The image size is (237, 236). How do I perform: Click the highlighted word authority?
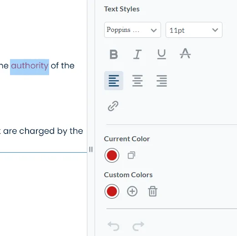coord(30,66)
